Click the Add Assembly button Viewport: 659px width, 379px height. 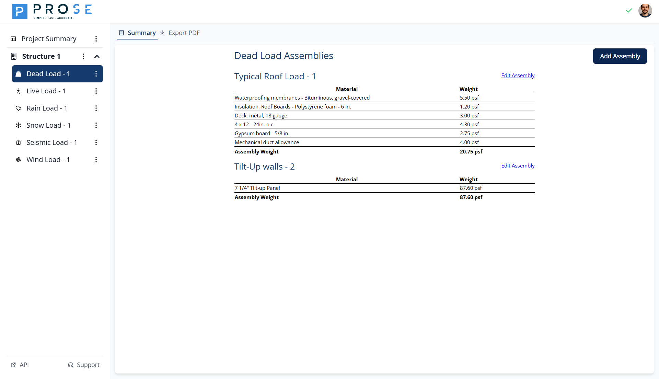click(x=620, y=56)
